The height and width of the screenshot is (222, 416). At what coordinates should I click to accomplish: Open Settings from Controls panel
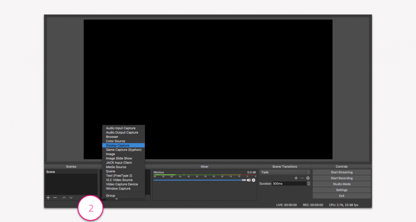coord(342,190)
